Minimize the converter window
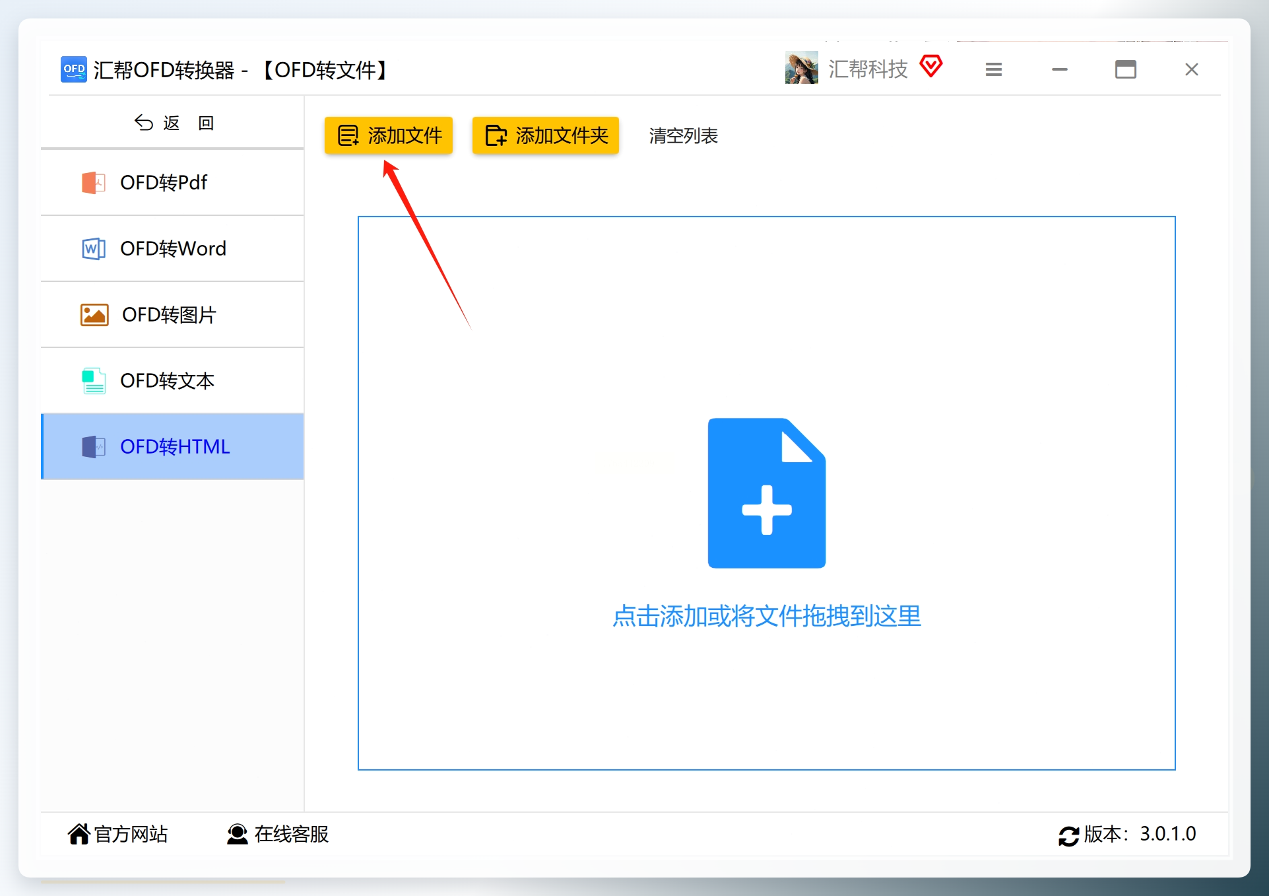The height and width of the screenshot is (896, 1269). click(x=1060, y=69)
